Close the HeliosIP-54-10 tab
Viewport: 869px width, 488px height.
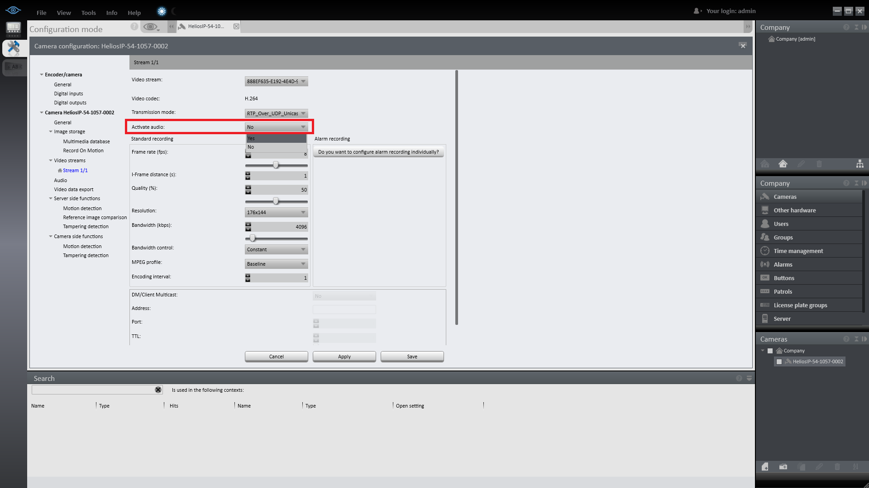236,26
